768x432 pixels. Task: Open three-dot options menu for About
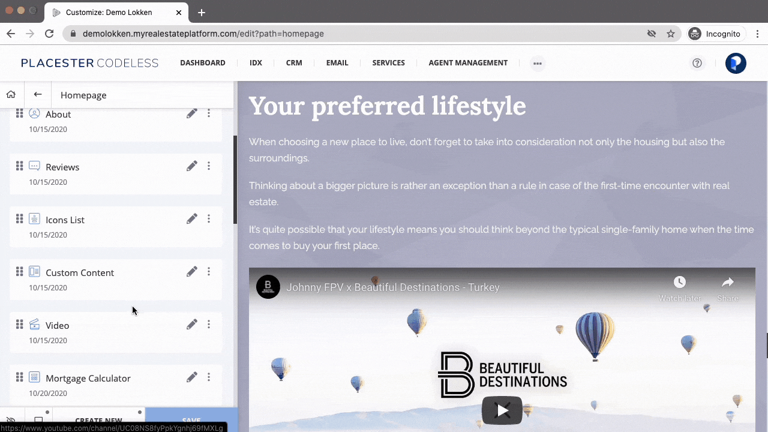click(209, 113)
